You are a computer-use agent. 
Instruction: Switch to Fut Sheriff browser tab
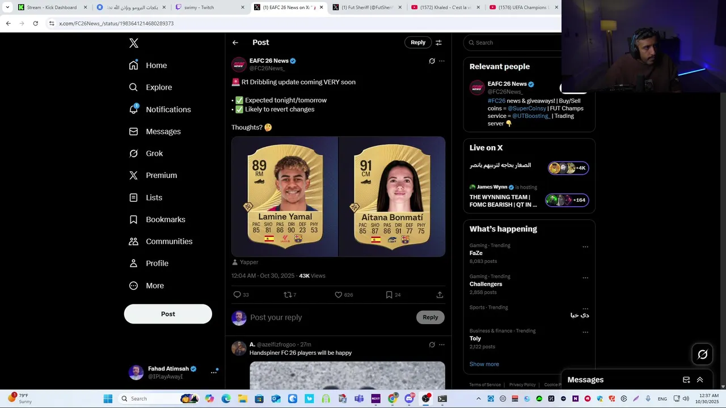tap(368, 7)
